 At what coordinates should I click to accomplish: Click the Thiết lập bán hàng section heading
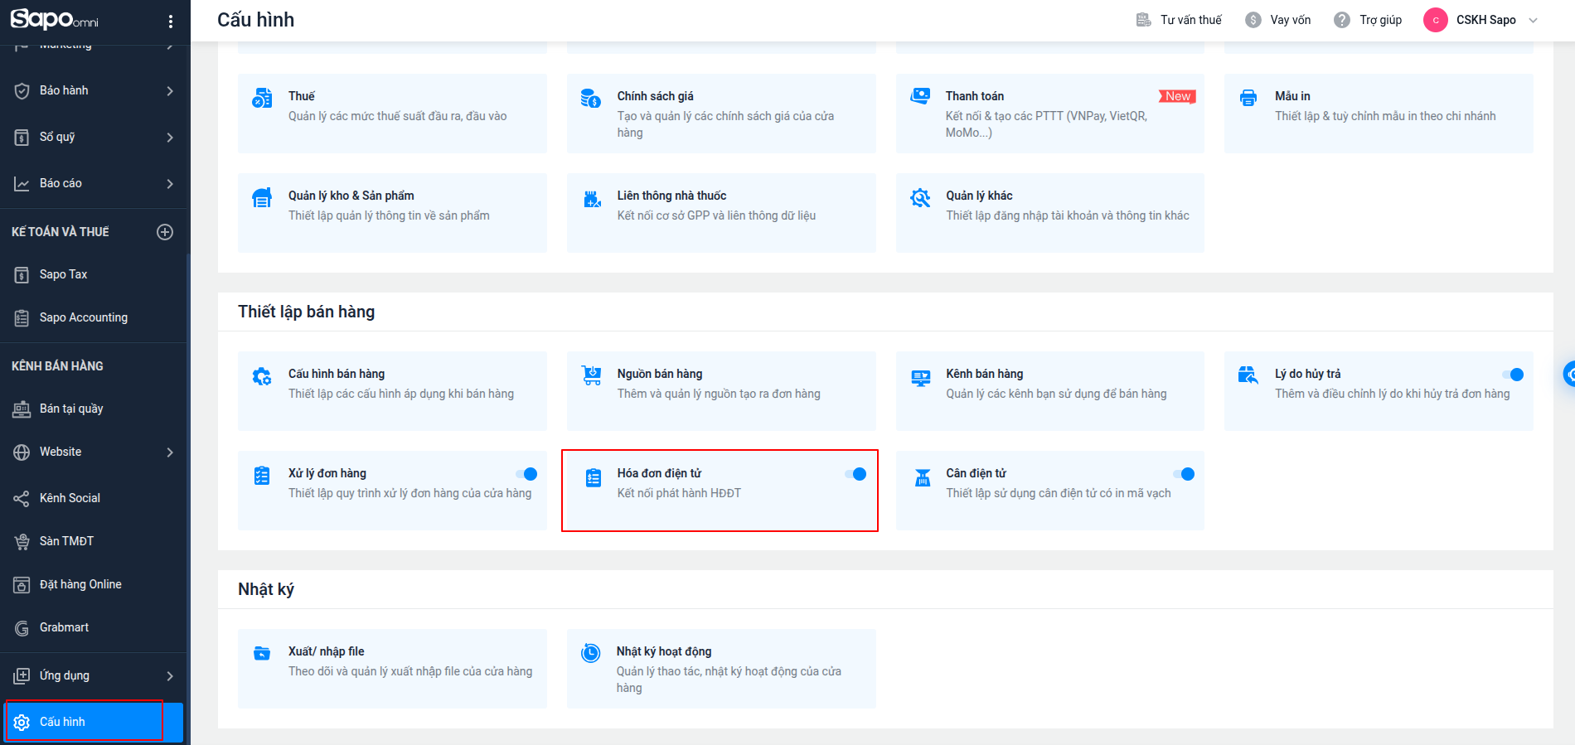(306, 312)
